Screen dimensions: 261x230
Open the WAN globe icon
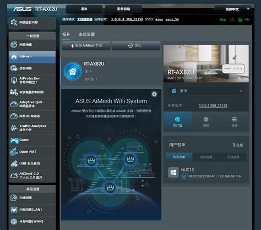14,222
